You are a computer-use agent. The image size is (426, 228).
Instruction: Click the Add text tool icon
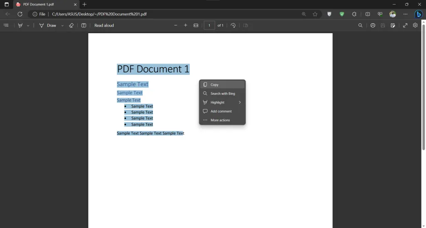coord(84,25)
